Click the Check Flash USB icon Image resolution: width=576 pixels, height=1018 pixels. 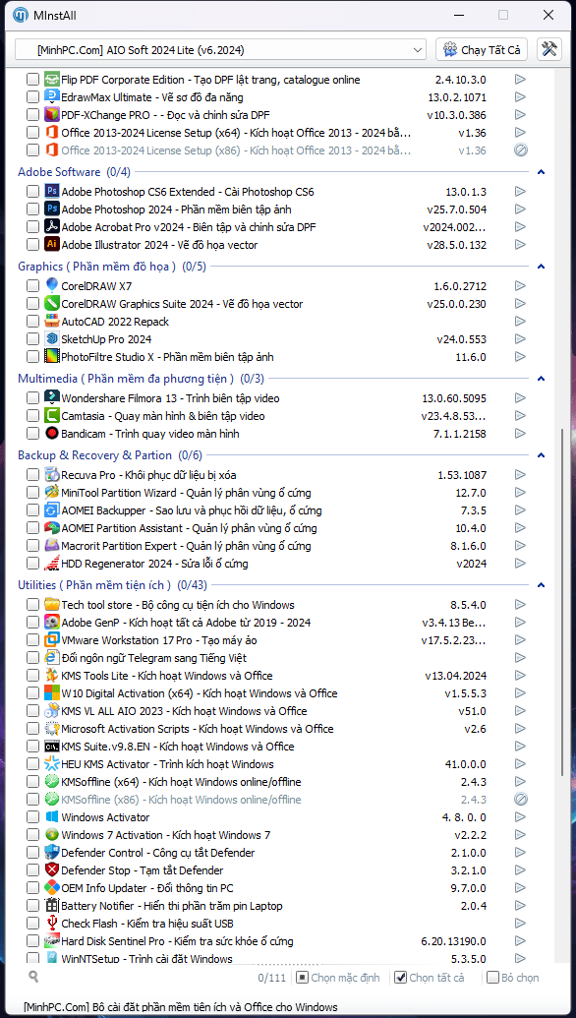52,924
